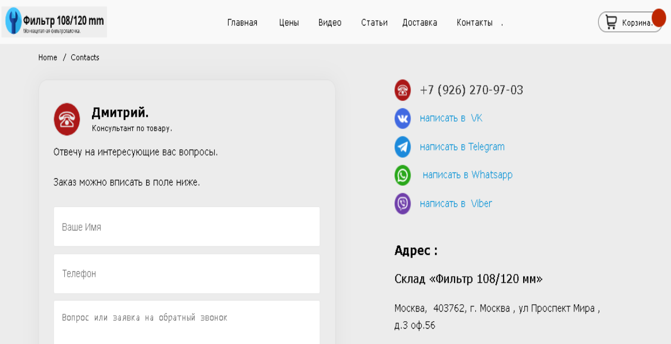Click the red phone icon beside Дмитрий
This screenshot has height=344, width=671.
point(67,119)
